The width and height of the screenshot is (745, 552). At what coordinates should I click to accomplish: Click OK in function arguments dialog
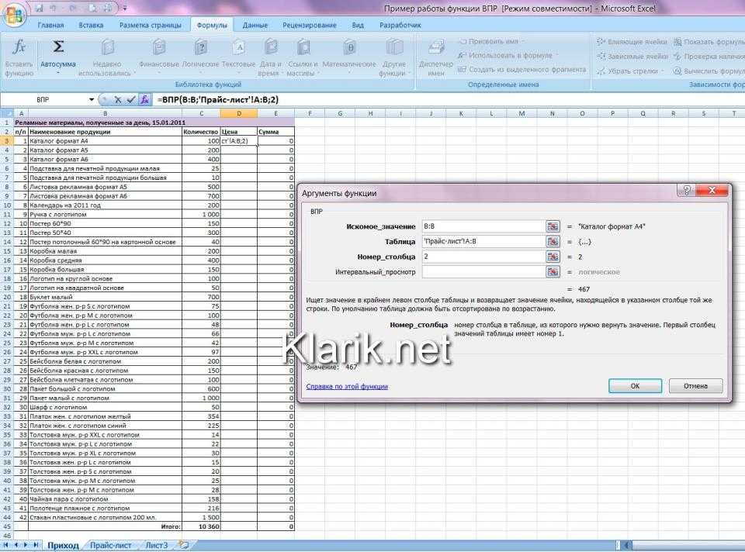point(635,386)
